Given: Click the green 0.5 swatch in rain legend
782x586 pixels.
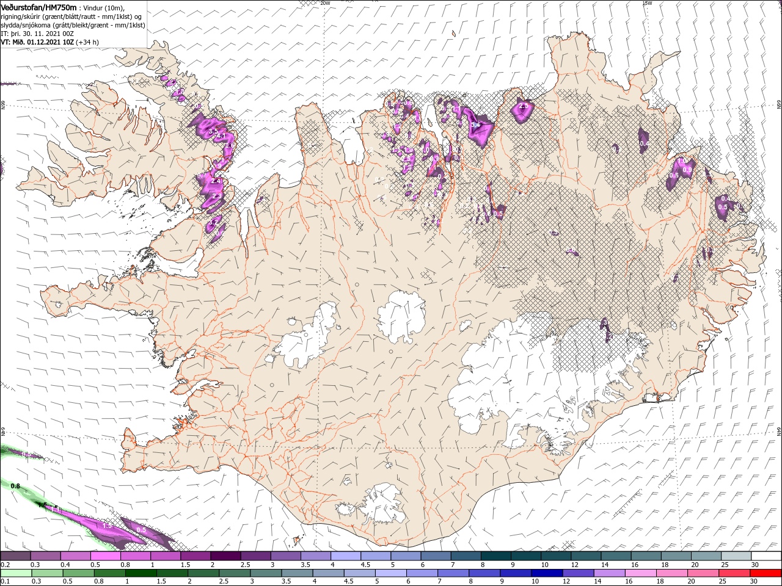Looking at the screenshot, I should click(79, 573).
